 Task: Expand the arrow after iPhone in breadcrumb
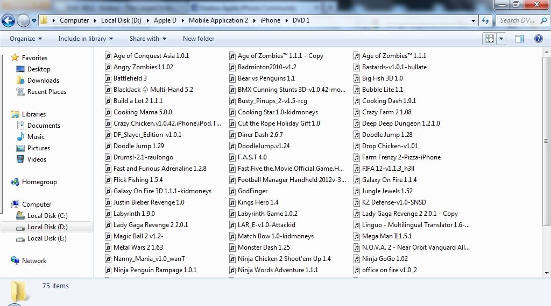click(x=287, y=21)
